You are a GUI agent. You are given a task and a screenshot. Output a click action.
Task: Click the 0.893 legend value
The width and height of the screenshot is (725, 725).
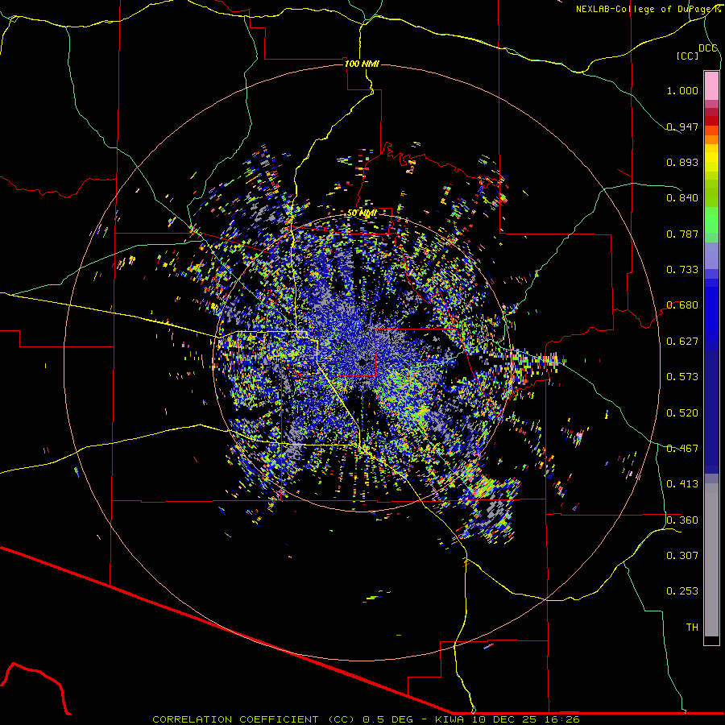[x=682, y=162]
